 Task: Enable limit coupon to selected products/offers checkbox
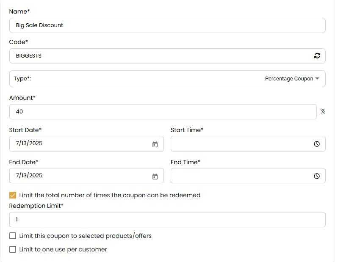point(13,236)
